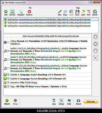Stop the conversion

15,102
